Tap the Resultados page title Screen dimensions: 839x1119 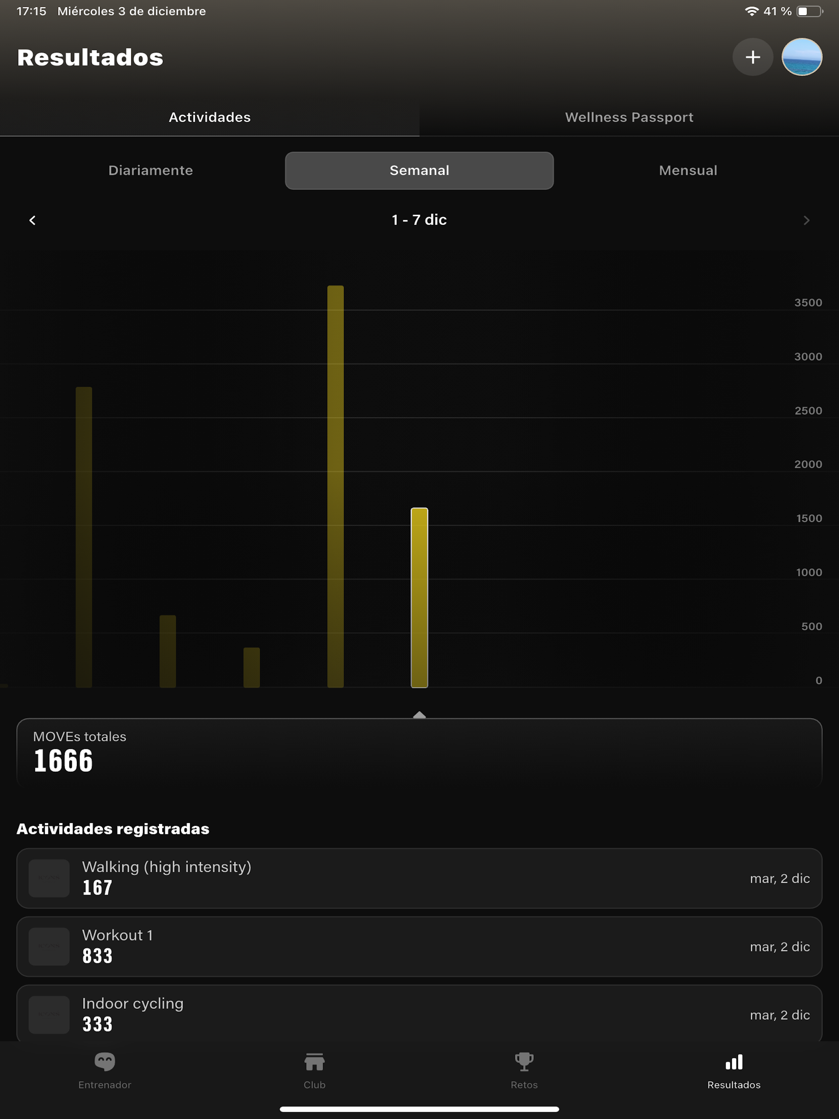pyautogui.click(x=90, y=58)
